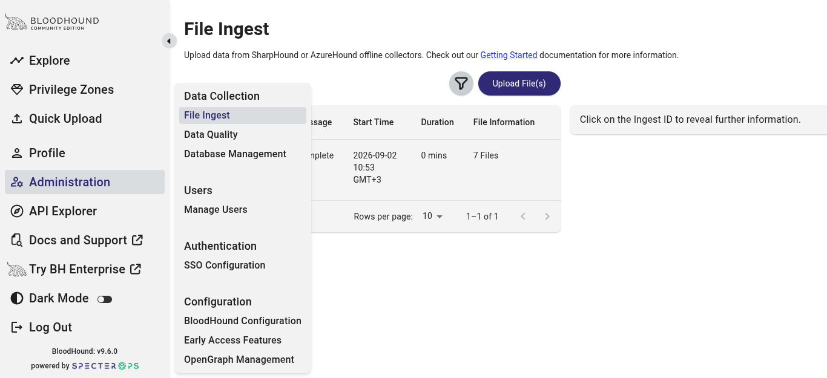827x378 pixels.
Task: Click the BloodHound: v9.6.0 version text
Action: (85, 351)
